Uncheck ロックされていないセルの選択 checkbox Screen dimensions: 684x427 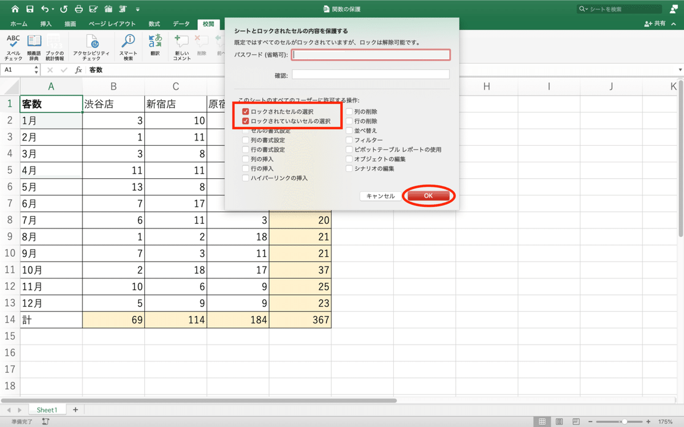(246, 121)
